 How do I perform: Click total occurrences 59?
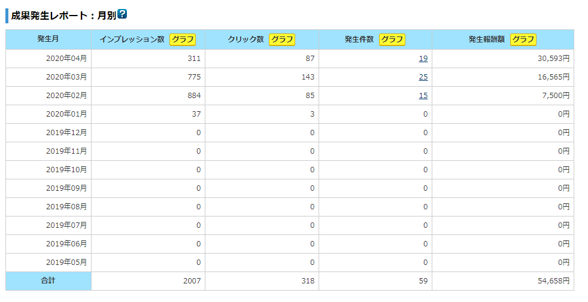pyautogui.click(x=423, y=280)
